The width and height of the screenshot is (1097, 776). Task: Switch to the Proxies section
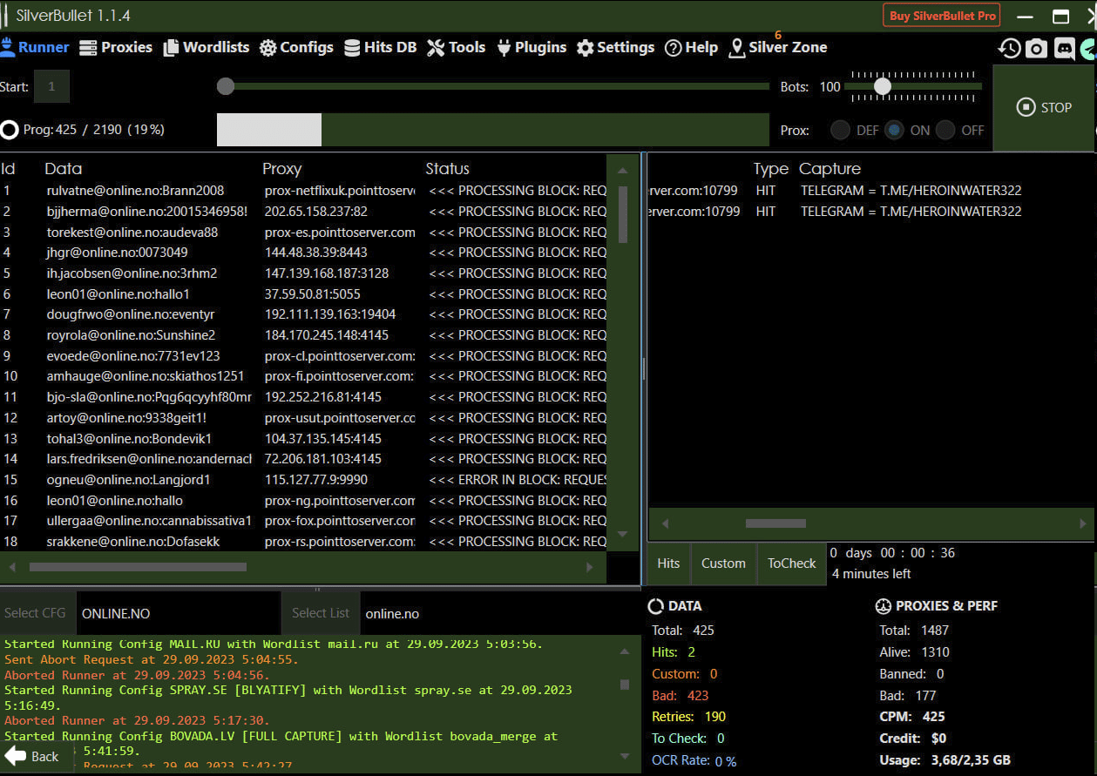(116, 48)
